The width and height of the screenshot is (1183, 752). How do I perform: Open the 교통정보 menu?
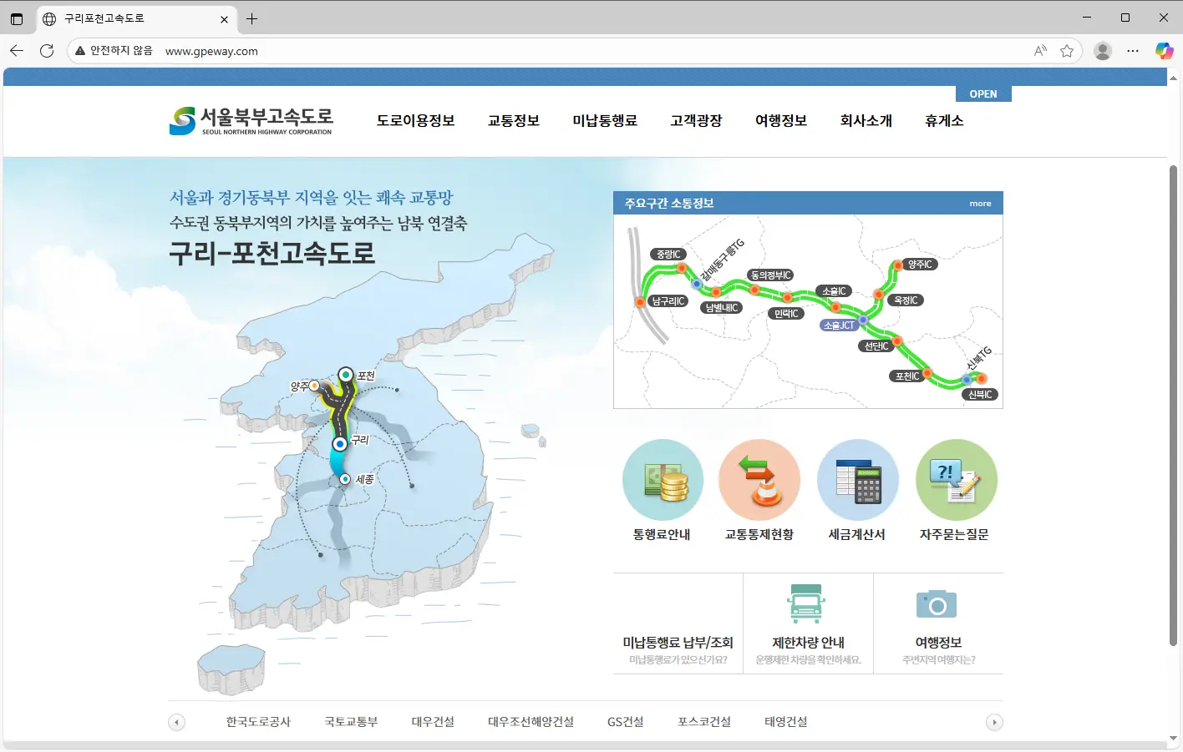[513, 120]
